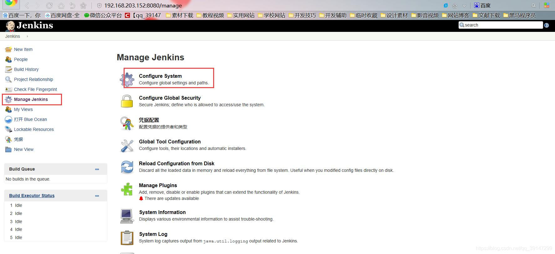
Task: Open the Build History link
Action: point(26,69)
